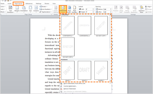Image resolution: width=153 pixels, height=94 pixels.
Task: Select the Margins icon
Action: click(17, 9)
